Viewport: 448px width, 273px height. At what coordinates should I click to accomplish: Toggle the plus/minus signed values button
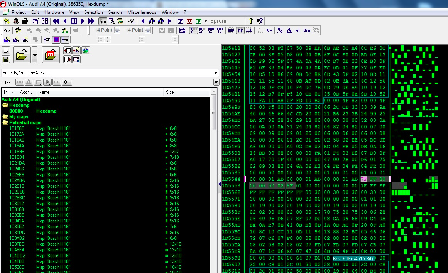[269, 30]
